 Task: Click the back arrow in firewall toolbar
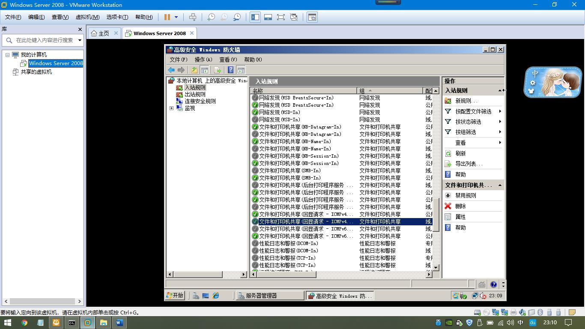[x=171, y=70]
